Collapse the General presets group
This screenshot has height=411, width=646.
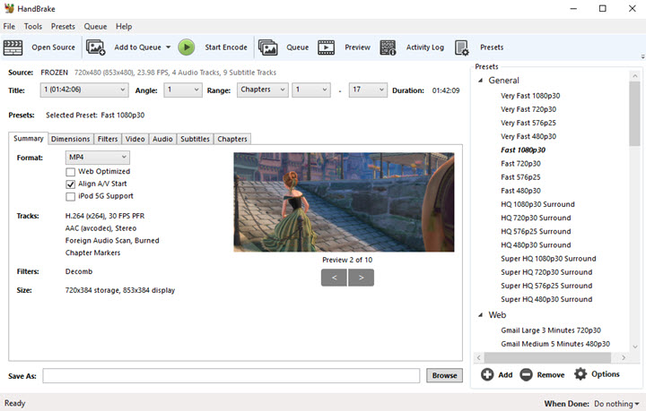click(x=480, y=81)
